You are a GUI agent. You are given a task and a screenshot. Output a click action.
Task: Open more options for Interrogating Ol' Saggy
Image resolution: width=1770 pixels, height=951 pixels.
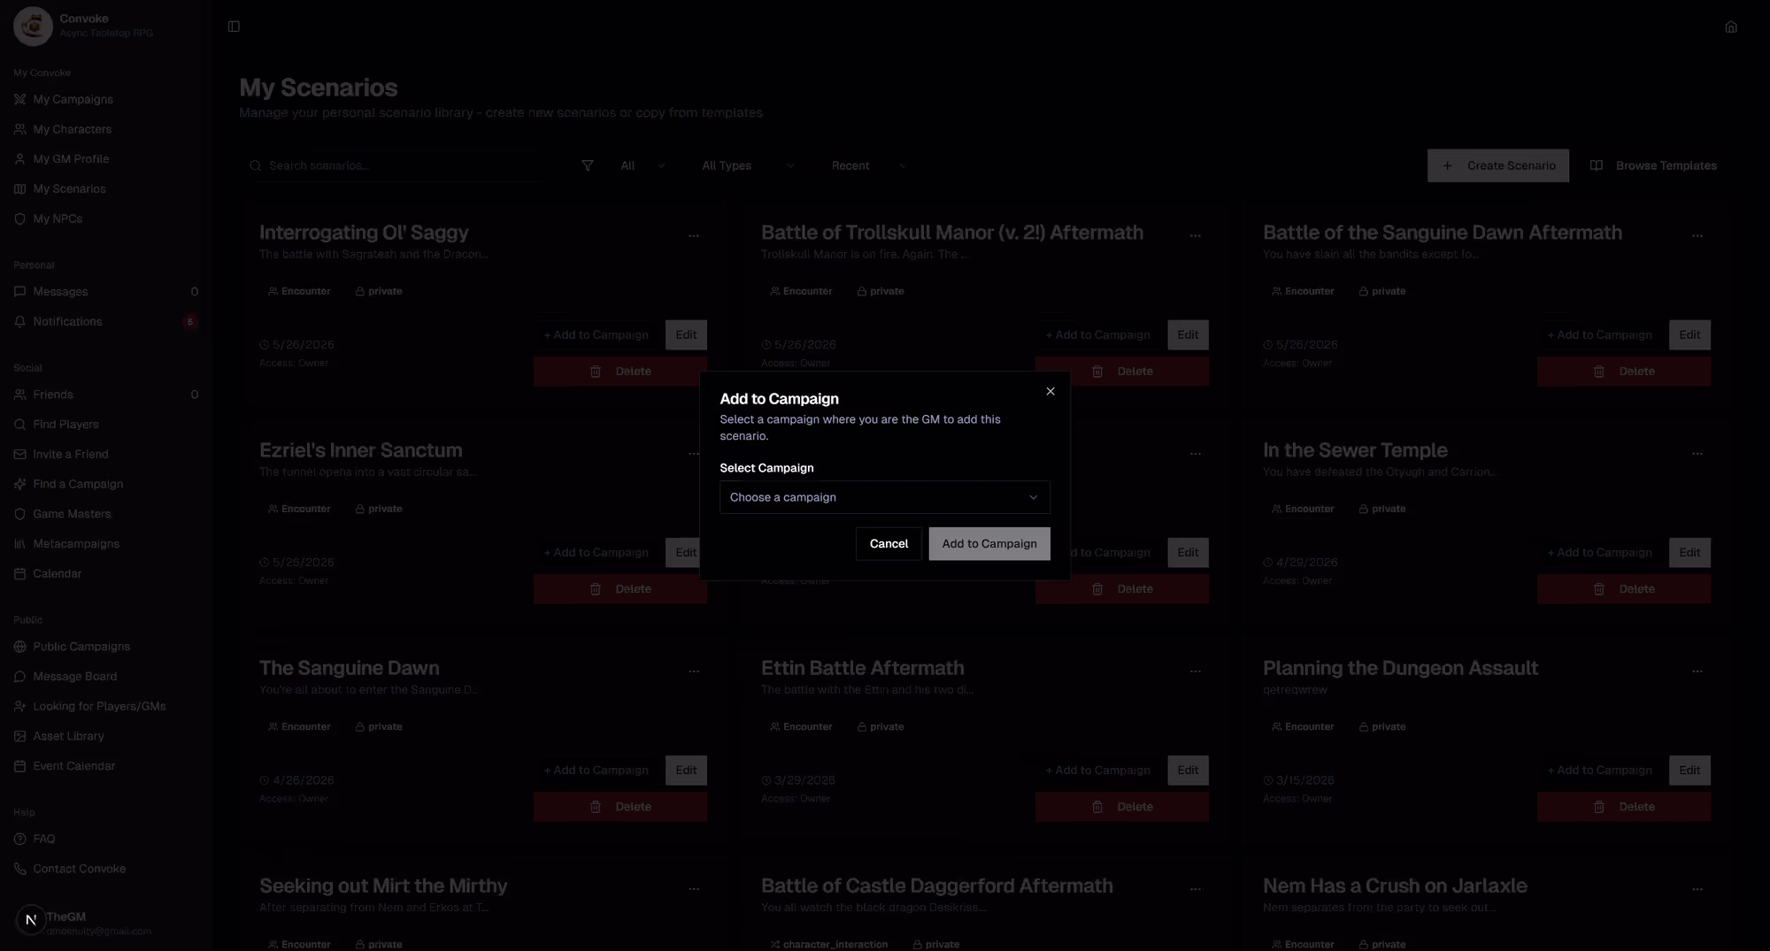[x=694, y=236]
